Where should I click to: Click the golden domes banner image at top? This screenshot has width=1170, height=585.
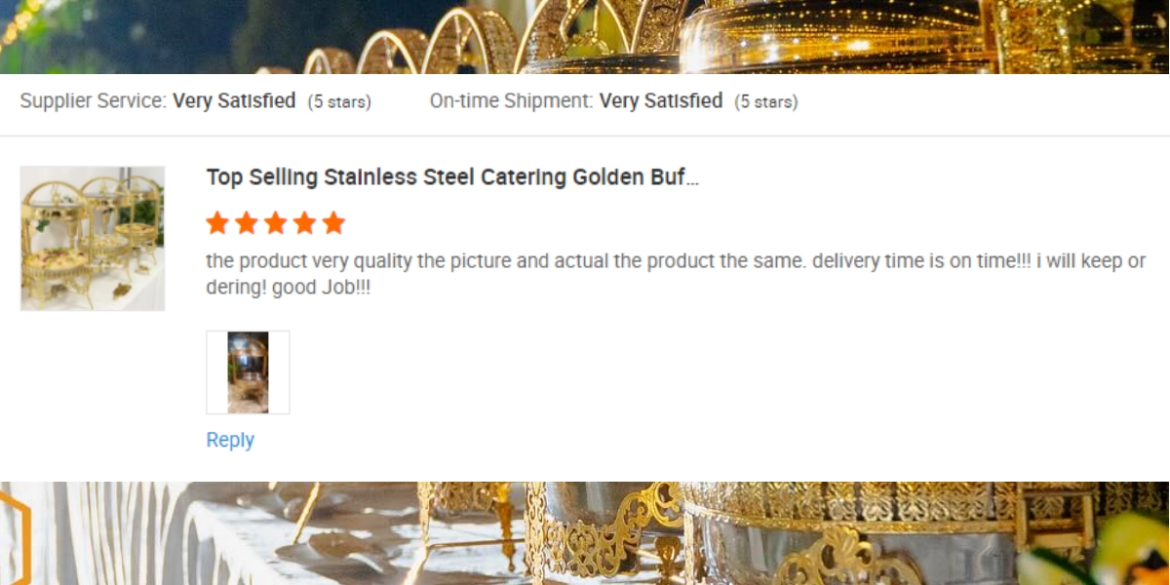(585, 36)
